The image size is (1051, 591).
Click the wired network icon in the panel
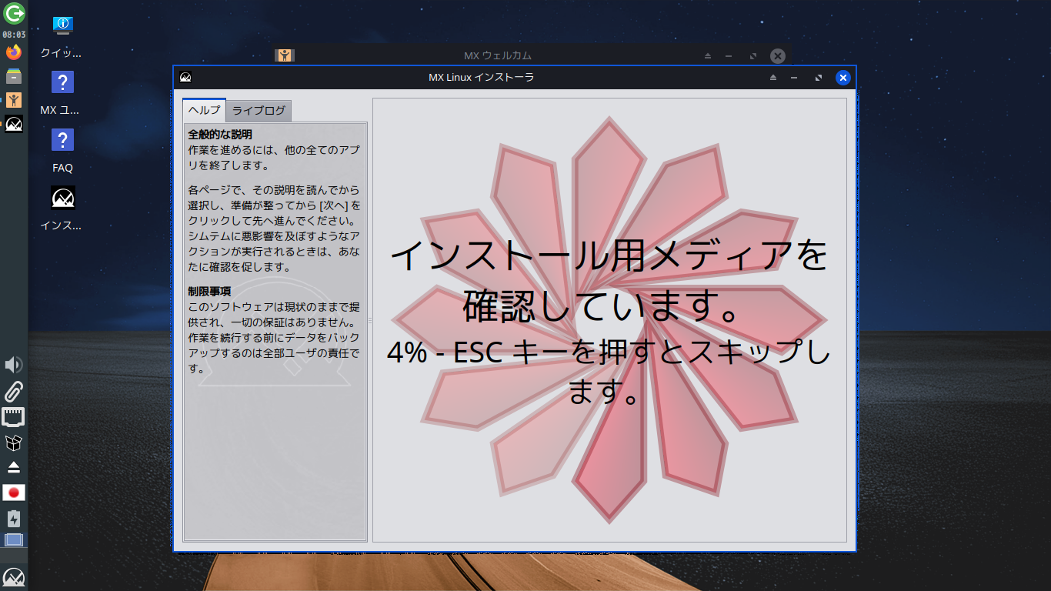tap(14, 417)
